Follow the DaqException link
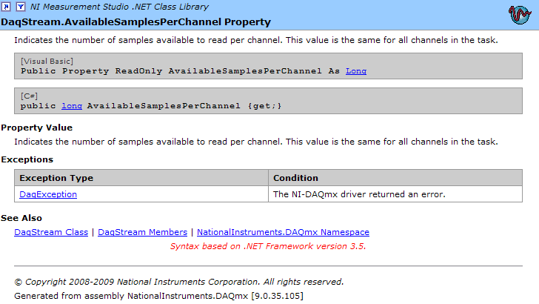 (48, 194)
